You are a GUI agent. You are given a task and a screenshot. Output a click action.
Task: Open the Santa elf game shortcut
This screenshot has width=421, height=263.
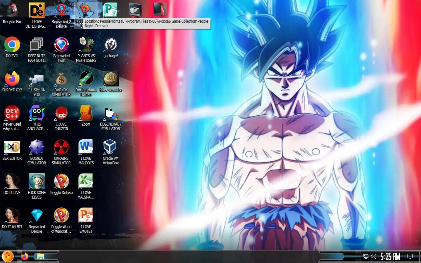(x=37, y=181)
